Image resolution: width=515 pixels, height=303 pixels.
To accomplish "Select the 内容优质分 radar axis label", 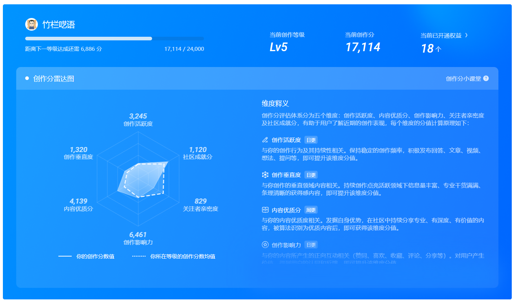I will [x=78, y=209].
